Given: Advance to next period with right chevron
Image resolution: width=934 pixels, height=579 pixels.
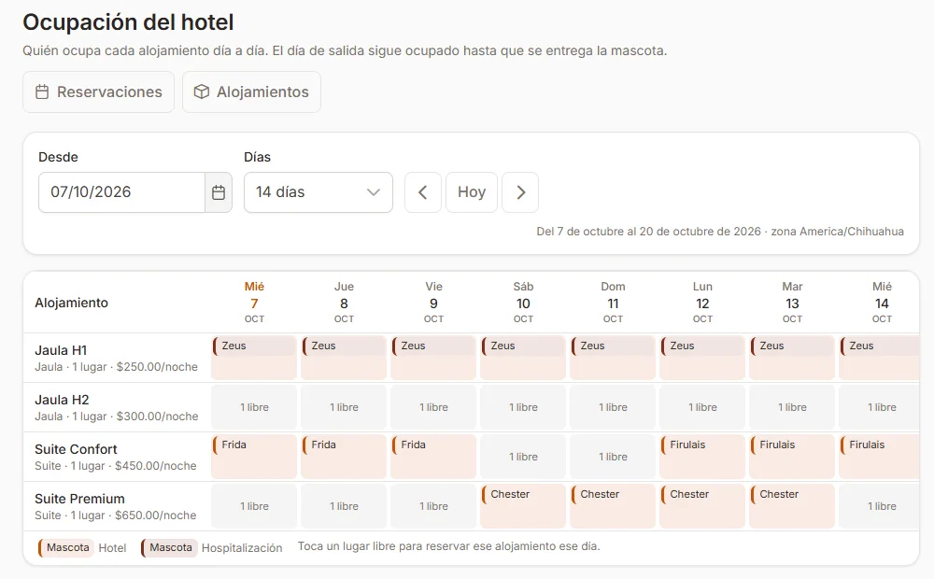Looking at the screenshot, I should (x=520, y=192).
